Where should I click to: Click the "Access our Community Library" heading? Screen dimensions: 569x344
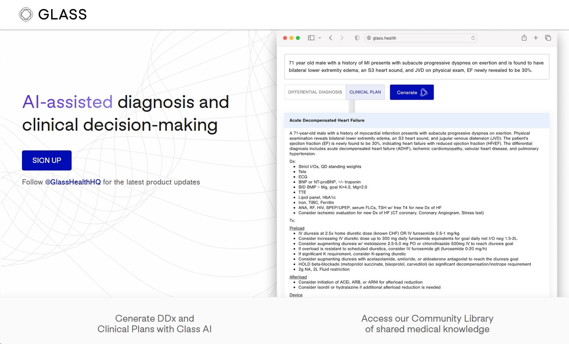coord(427,324)
